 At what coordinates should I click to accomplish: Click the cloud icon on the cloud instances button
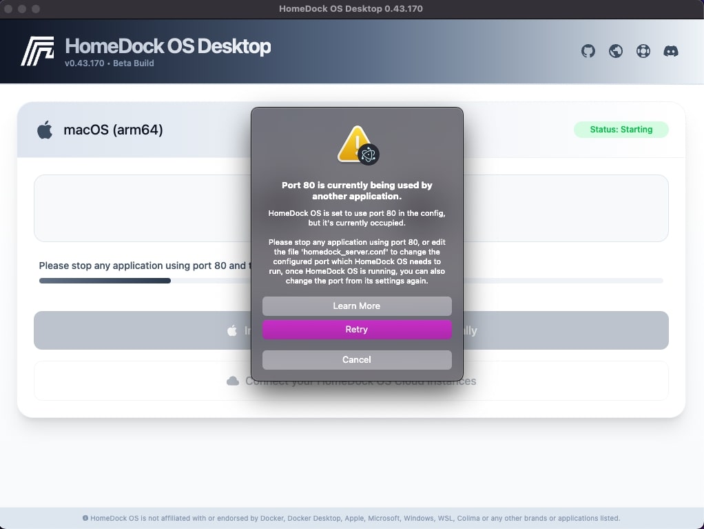(233, 381)
